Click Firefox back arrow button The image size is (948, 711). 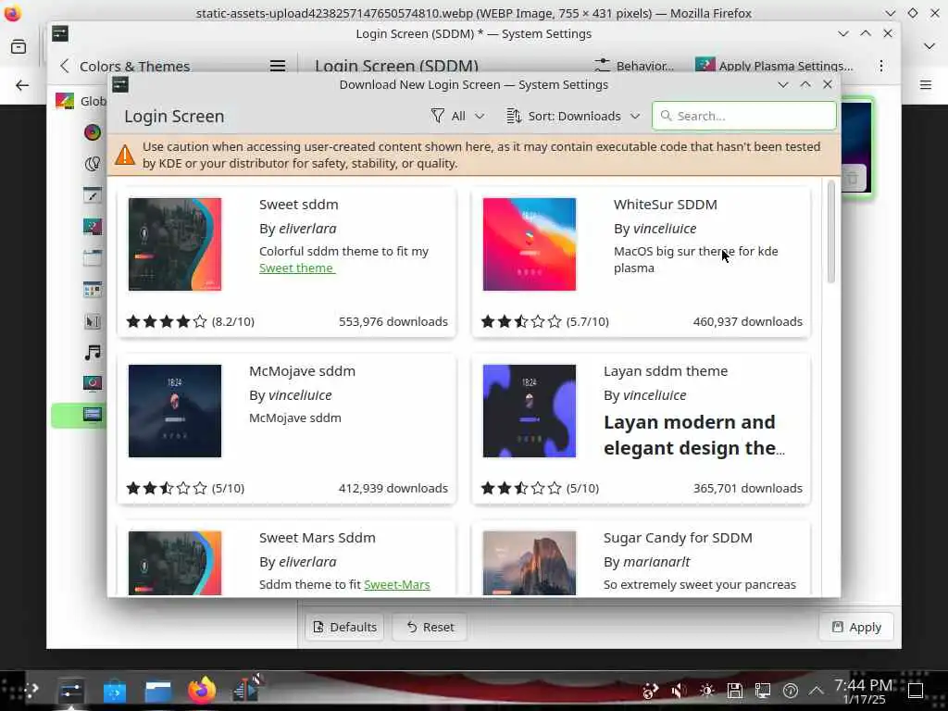point(22,85)
